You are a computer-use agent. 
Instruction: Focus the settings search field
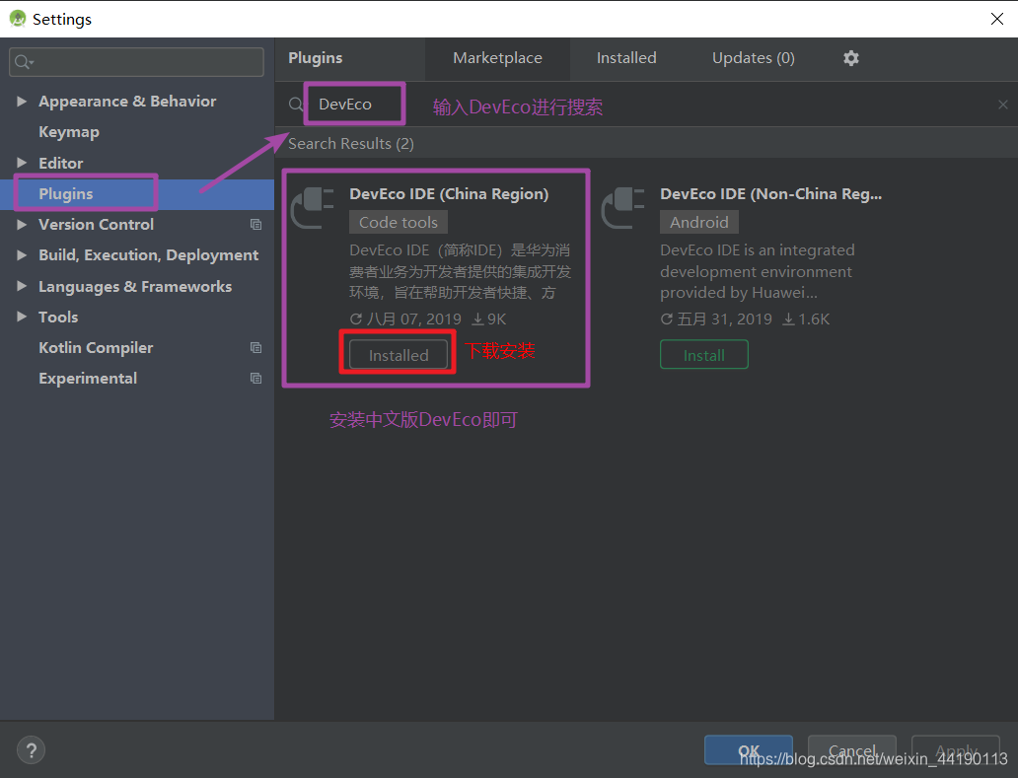(x=136, y=62)
